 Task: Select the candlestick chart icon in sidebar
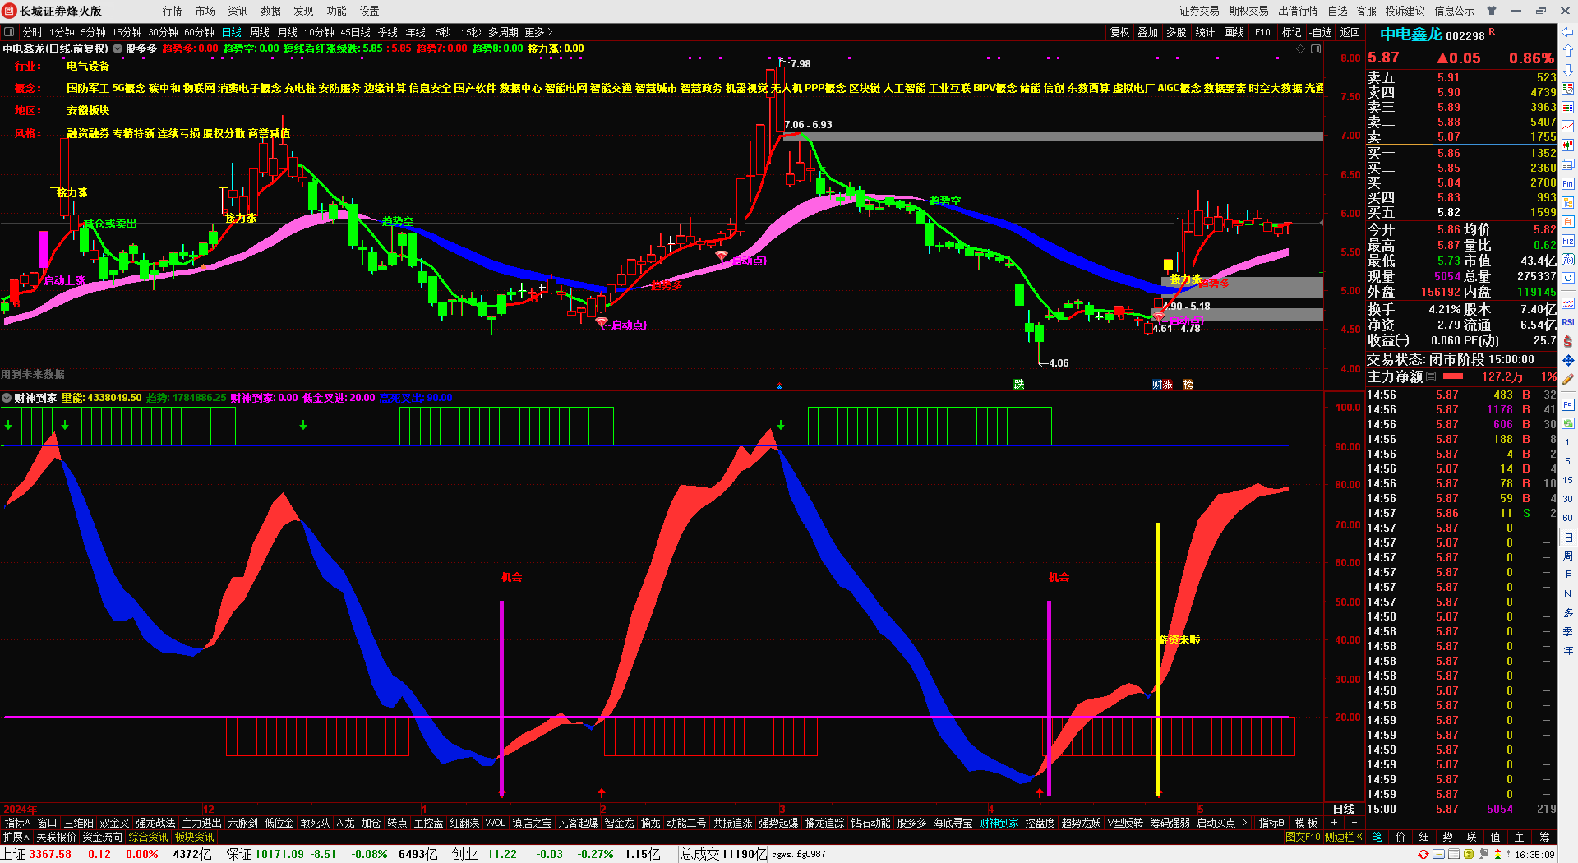coord(1568,145)
